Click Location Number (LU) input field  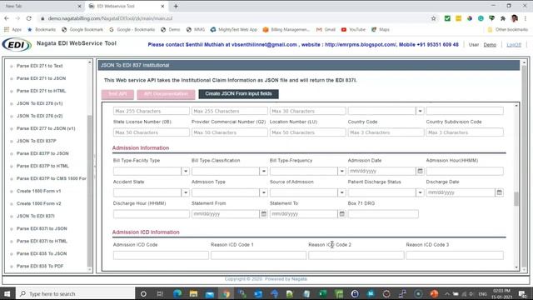click(307, 132)
